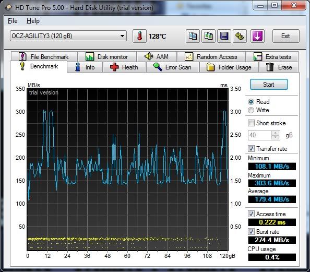Open the Health tab with red cross

pos(124,67)
